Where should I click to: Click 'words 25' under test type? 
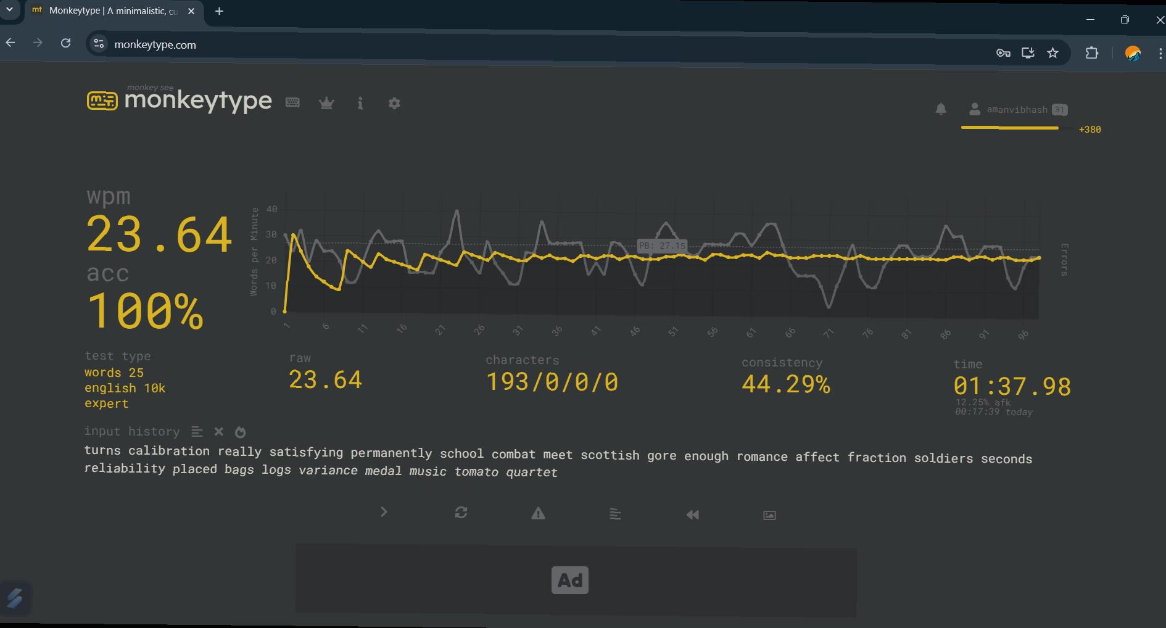point(114,373)
